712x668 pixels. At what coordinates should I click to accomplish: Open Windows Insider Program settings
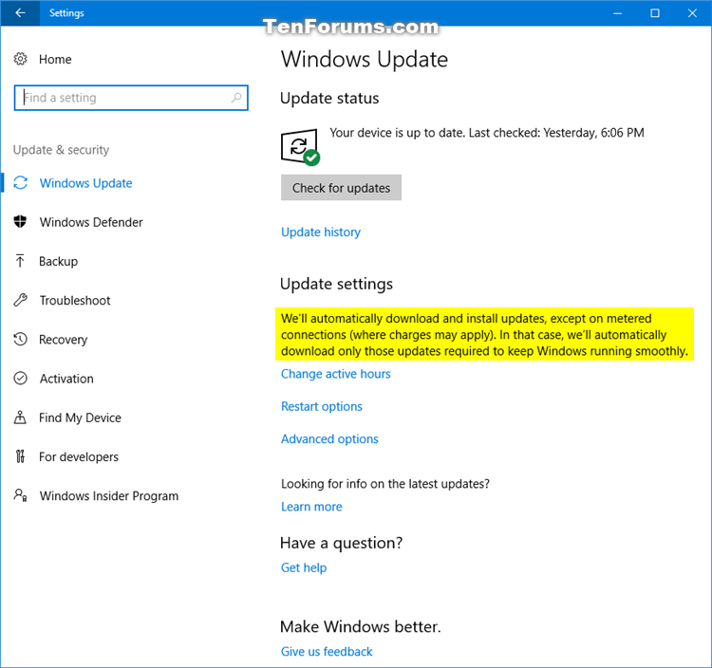click(109, 495)
